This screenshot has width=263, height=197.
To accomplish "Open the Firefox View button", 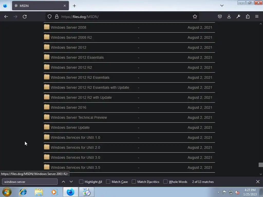I will [x=5, y=6].
